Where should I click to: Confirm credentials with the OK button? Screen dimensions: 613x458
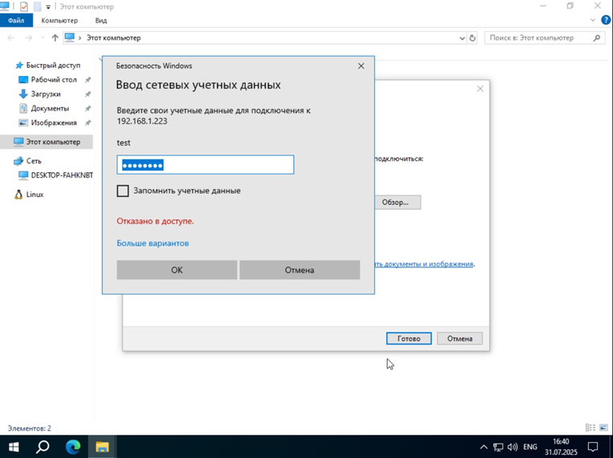point(177,270)
